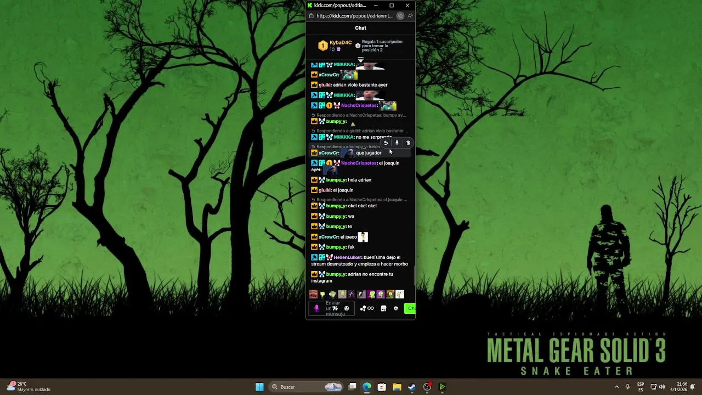
Task: Click bumpy_y message 'okei okei okei'
Action: point(362,206)
